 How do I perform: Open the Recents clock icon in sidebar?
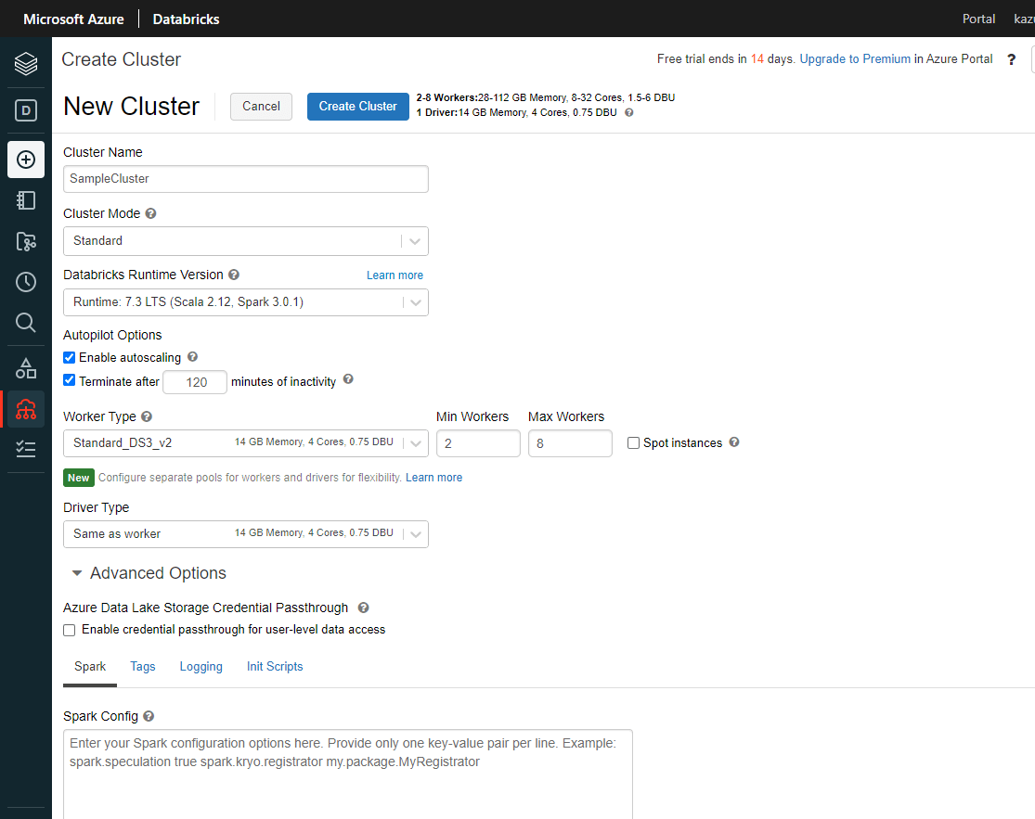[x=26, y=282]
